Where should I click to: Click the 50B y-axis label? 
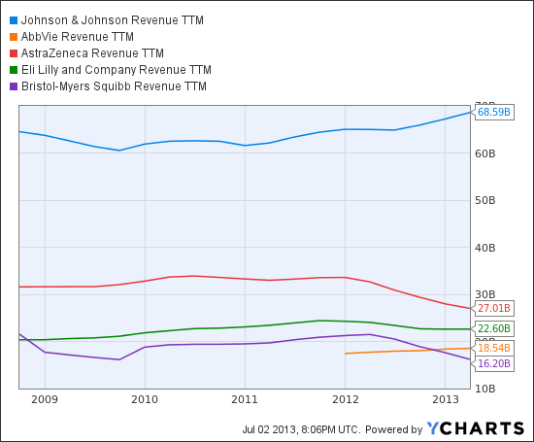(x=484, y=200)
